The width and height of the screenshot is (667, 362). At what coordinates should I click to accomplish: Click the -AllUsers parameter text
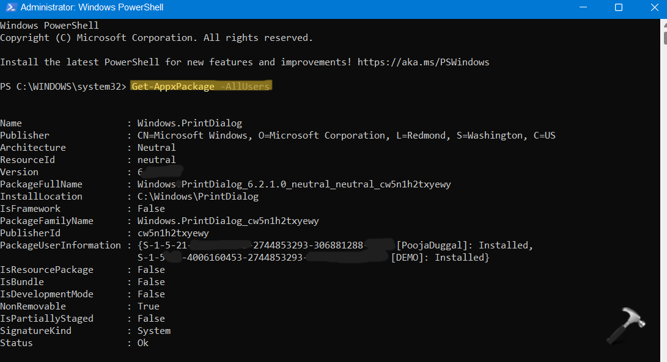coord(245,87)
